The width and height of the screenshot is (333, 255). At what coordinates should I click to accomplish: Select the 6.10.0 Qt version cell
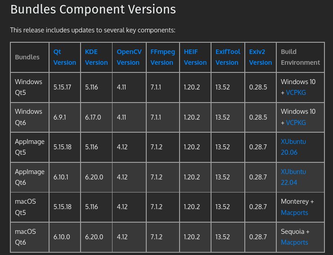[x=63, y=237]
